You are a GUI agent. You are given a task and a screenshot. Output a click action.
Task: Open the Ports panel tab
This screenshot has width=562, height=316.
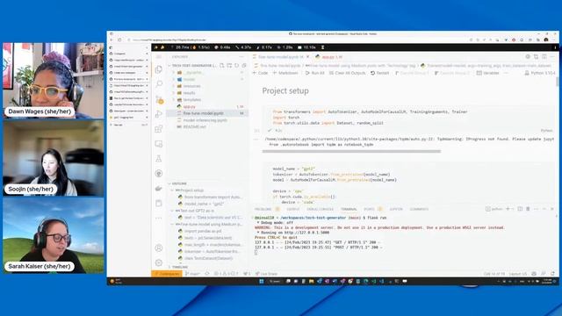(x=369, y=209)
